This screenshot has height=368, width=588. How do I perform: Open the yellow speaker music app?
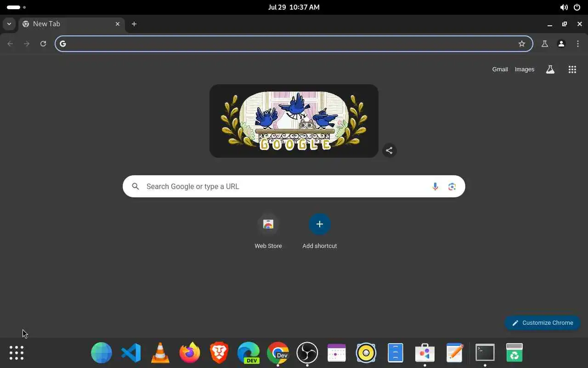[x=366, y=353]
